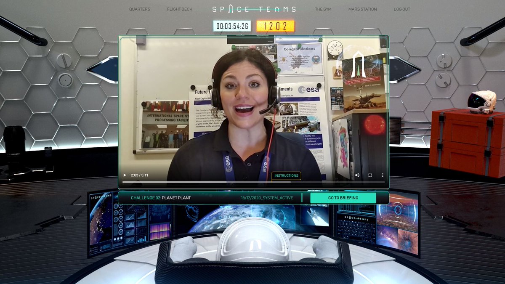Select the center Earth view monitor
The height and width of the screenshot is (284, 505).
[253, 218]
